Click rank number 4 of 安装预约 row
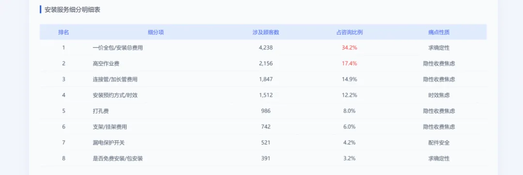Image resolution: width=523 pixels, height=175 pixels. pos(63,95)
